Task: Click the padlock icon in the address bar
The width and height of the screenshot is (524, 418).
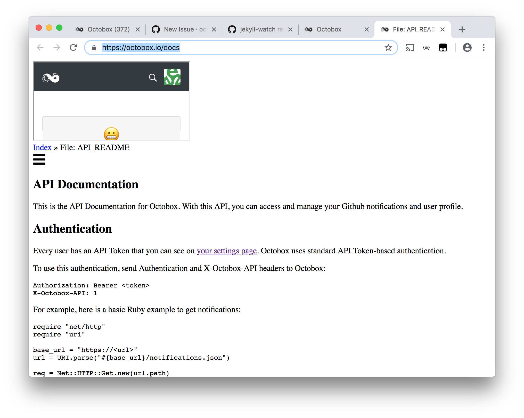Action: point(94,47)
